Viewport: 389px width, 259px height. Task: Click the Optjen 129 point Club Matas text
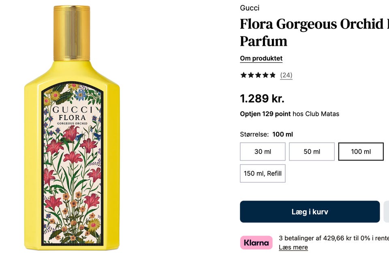pos(289,114)
